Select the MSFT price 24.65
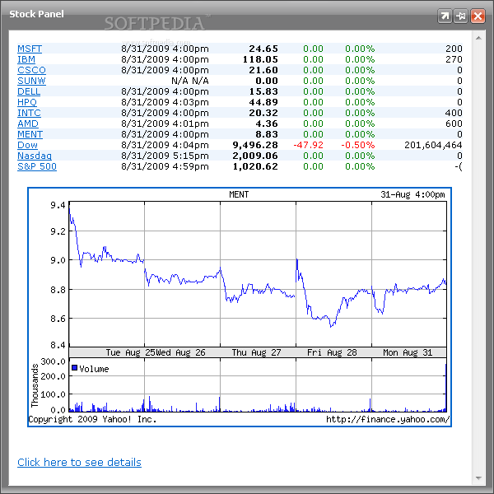 [x=263, y=49]
